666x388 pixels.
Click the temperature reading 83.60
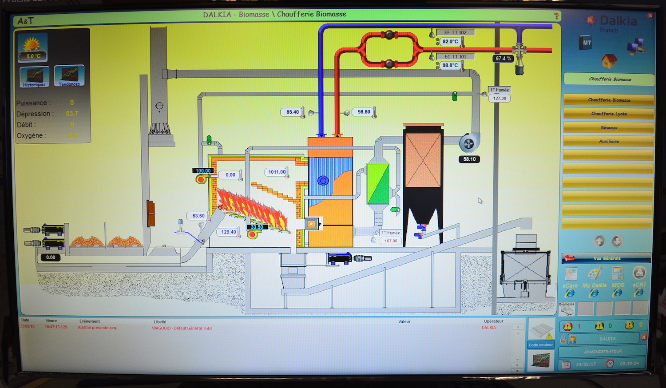(198, 216)
